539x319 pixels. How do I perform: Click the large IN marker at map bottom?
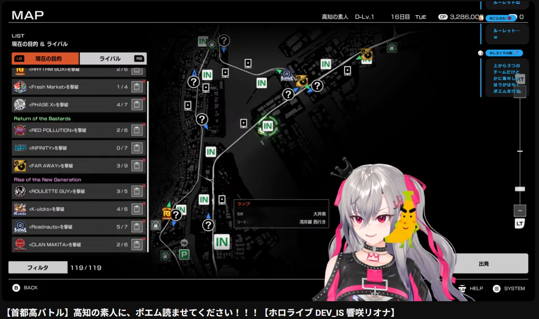(221, 242)
